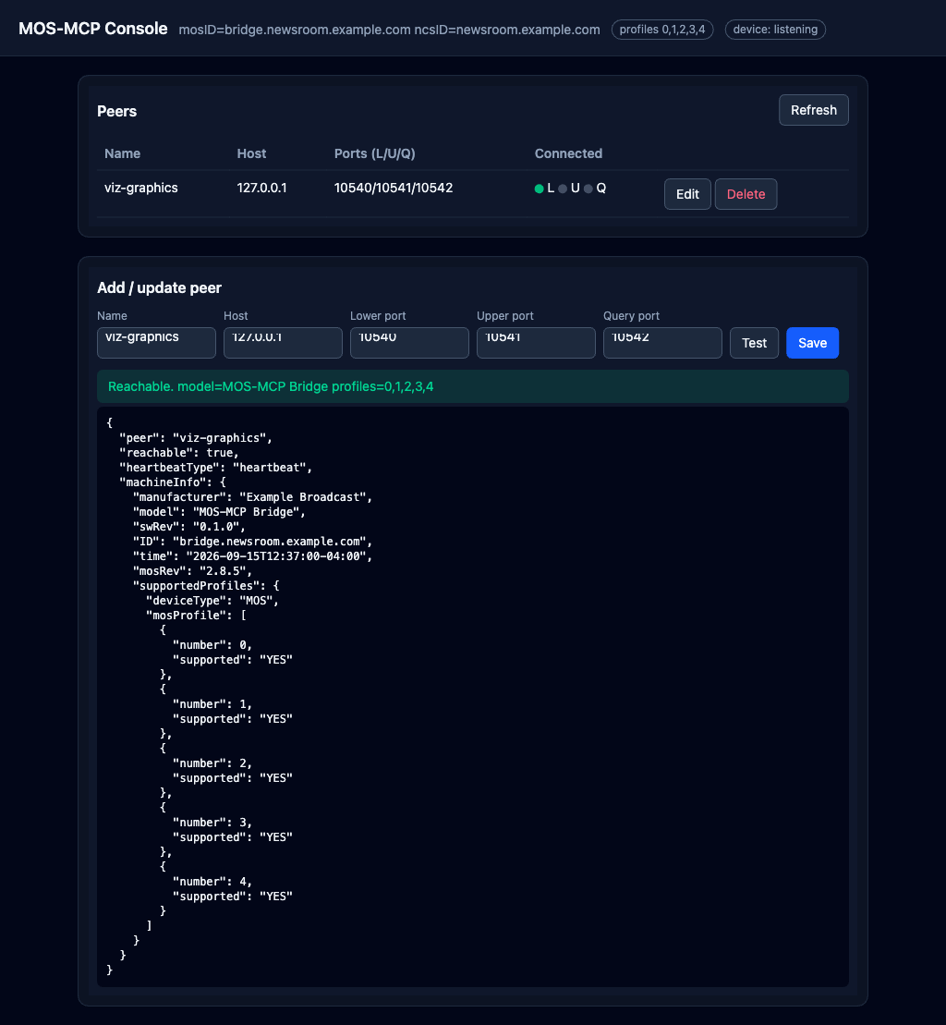Click the '"number": 2' JSON line
Viewport: 946px width, 1025px height.
pos(212,763)
